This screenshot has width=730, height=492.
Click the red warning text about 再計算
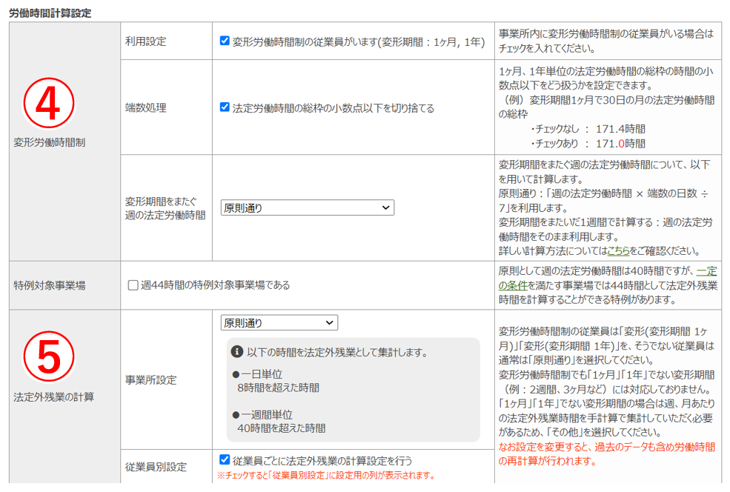point(606,454)
